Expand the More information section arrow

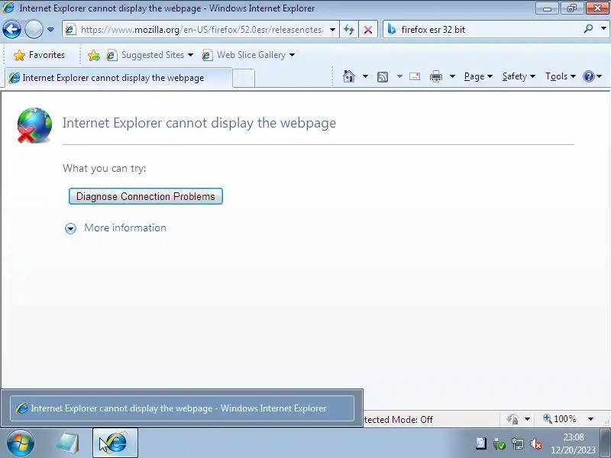coord(70,228)
